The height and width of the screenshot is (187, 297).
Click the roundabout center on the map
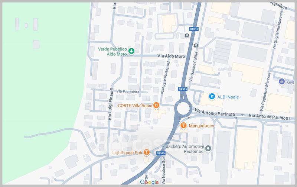tap(183, 109)
